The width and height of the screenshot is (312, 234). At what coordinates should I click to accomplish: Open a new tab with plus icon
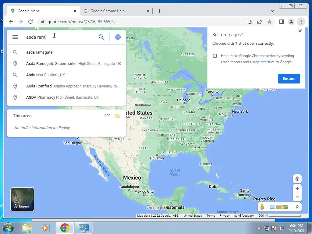[x=159, y=11]
